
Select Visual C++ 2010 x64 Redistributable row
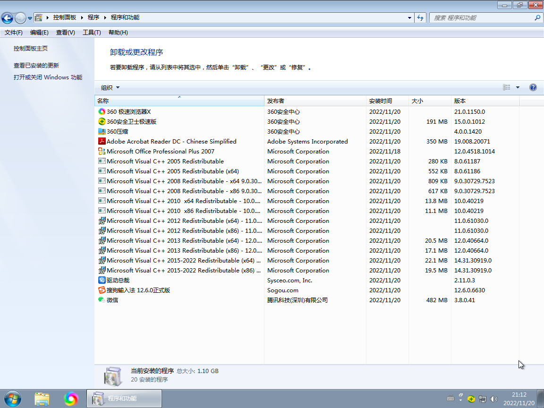pyautogui.click(x=306, y=201)
